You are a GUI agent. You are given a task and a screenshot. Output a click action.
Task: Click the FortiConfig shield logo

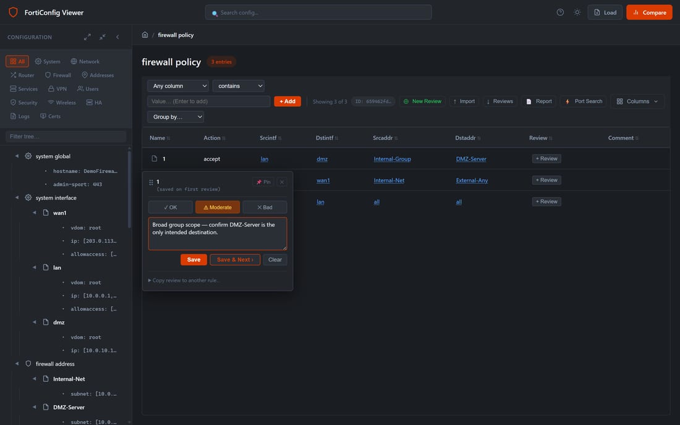(x=13, y=12)
